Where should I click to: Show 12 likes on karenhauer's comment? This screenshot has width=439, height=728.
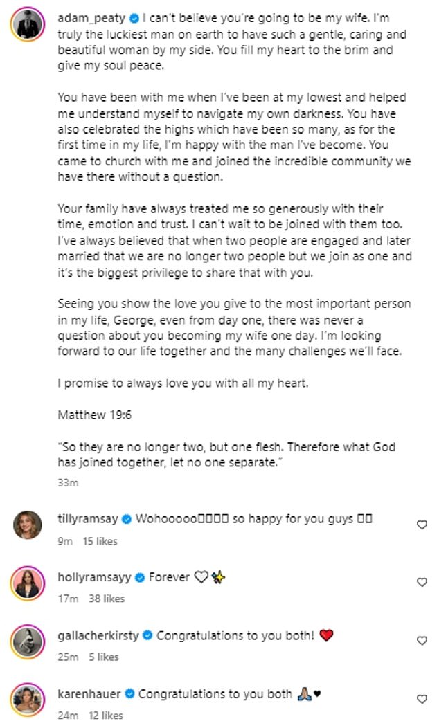click(x=106, y=716)
